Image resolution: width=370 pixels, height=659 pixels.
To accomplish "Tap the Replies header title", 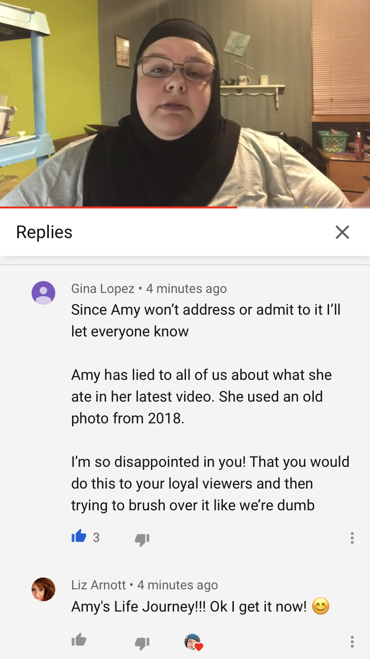I will pos(44,232).
